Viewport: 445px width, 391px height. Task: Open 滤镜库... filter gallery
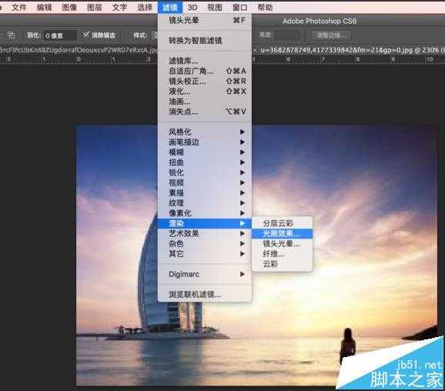(x=205, y=61)
